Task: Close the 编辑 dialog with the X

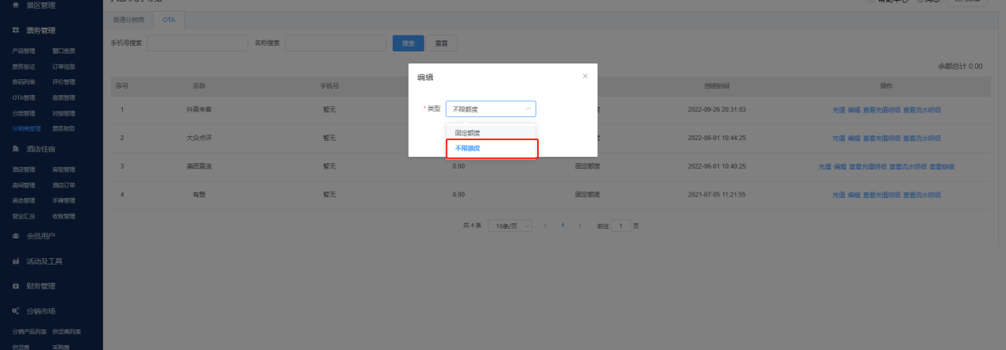Action: [585, 76]
